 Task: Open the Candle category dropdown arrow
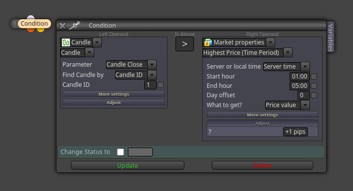click(x=97, y=42)
